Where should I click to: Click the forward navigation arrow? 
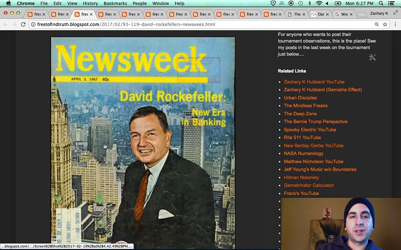[x=14, y=25]
